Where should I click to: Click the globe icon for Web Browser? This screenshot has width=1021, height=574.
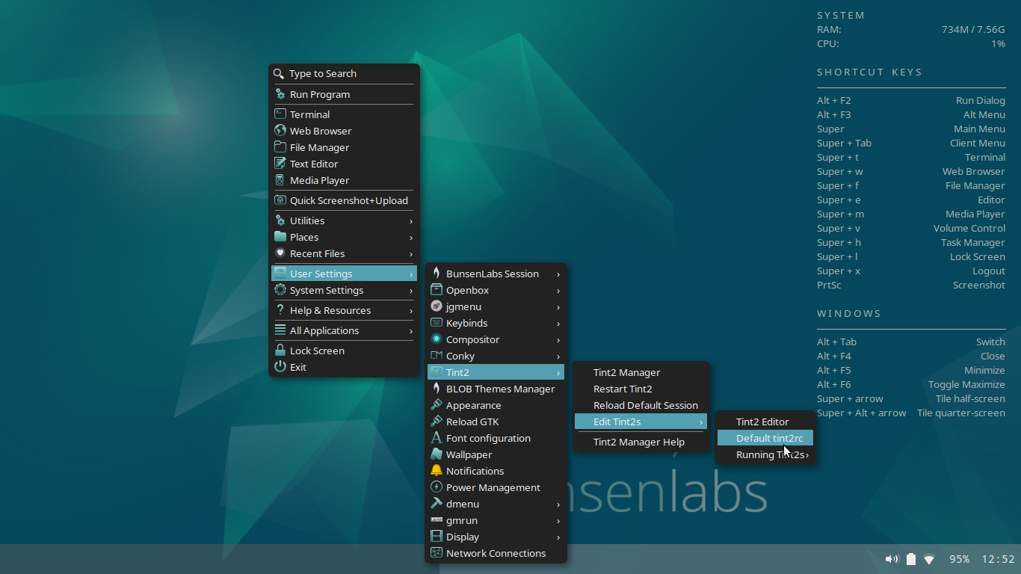pyautogui.click(x=280, y=131)
